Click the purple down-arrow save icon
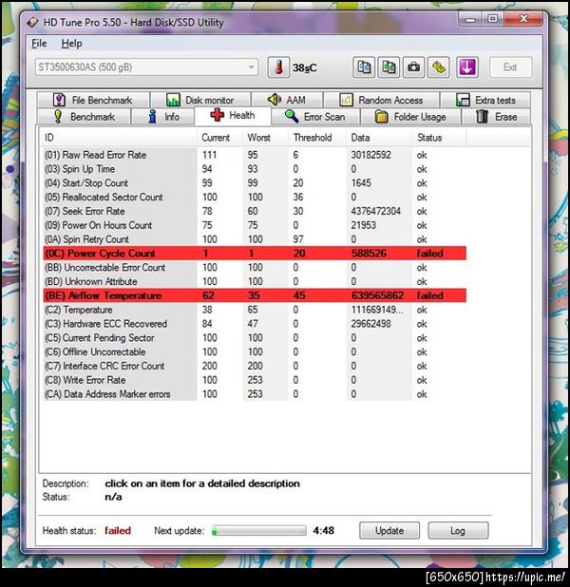Image resolution: width=570 pixels, height=587 pixels. click(467, 67)
